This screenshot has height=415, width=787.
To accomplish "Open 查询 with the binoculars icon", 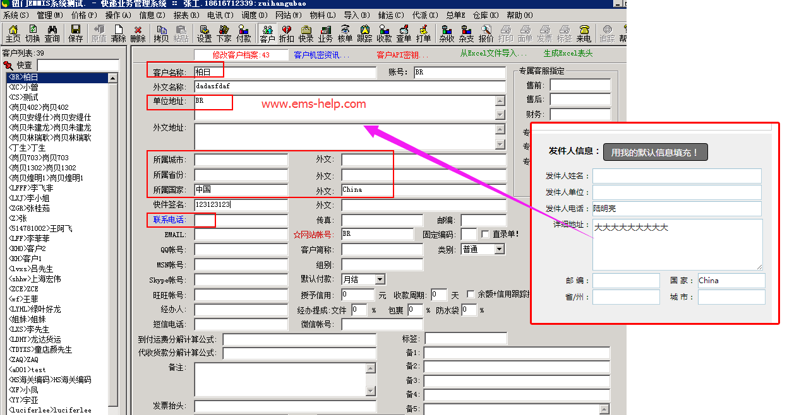I will pos(52,34).
